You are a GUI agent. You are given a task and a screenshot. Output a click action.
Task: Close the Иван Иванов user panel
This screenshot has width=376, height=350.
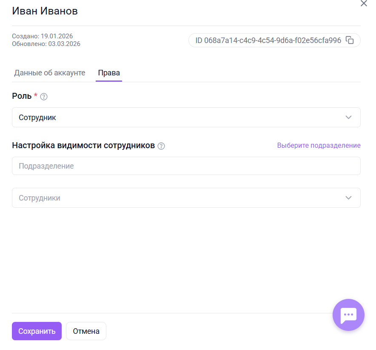(x=364, y=4)
